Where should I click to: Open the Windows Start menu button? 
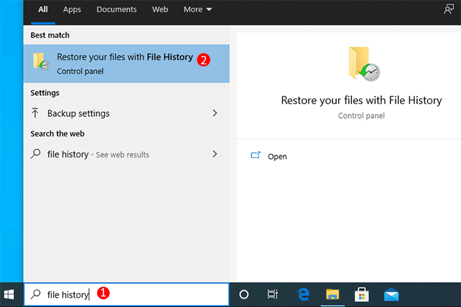tap(9, 294)
